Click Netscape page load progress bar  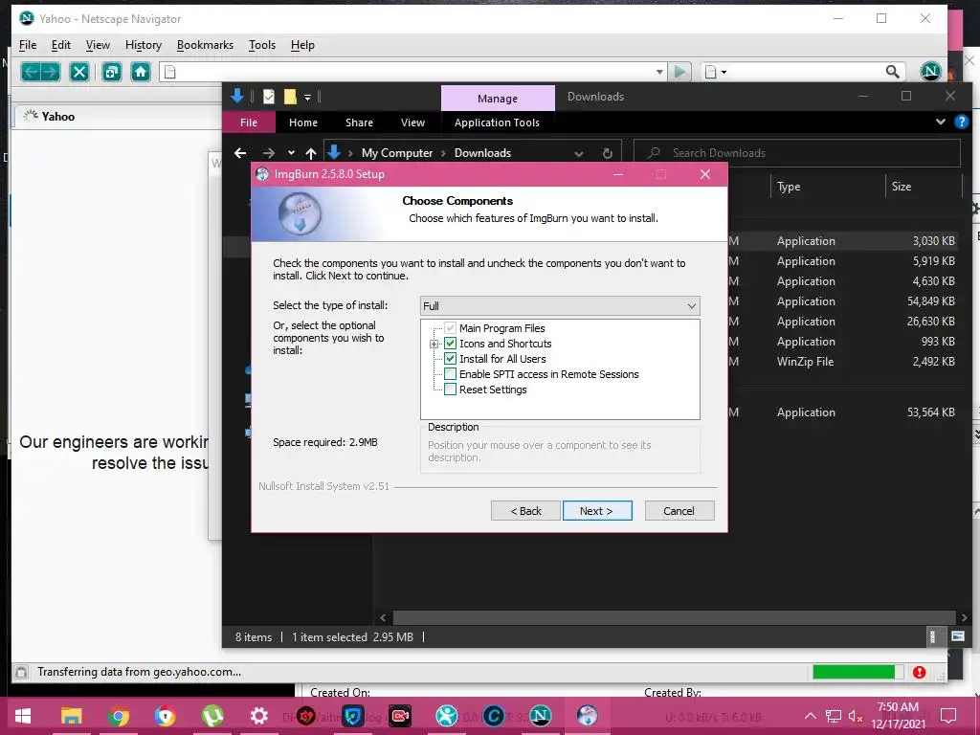click(857, 672)
